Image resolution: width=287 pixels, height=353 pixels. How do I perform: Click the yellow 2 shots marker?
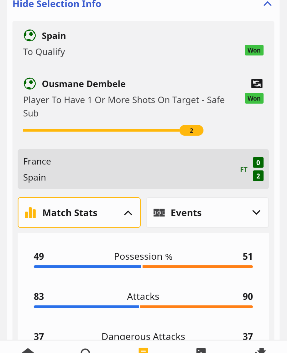pos(191,130)
